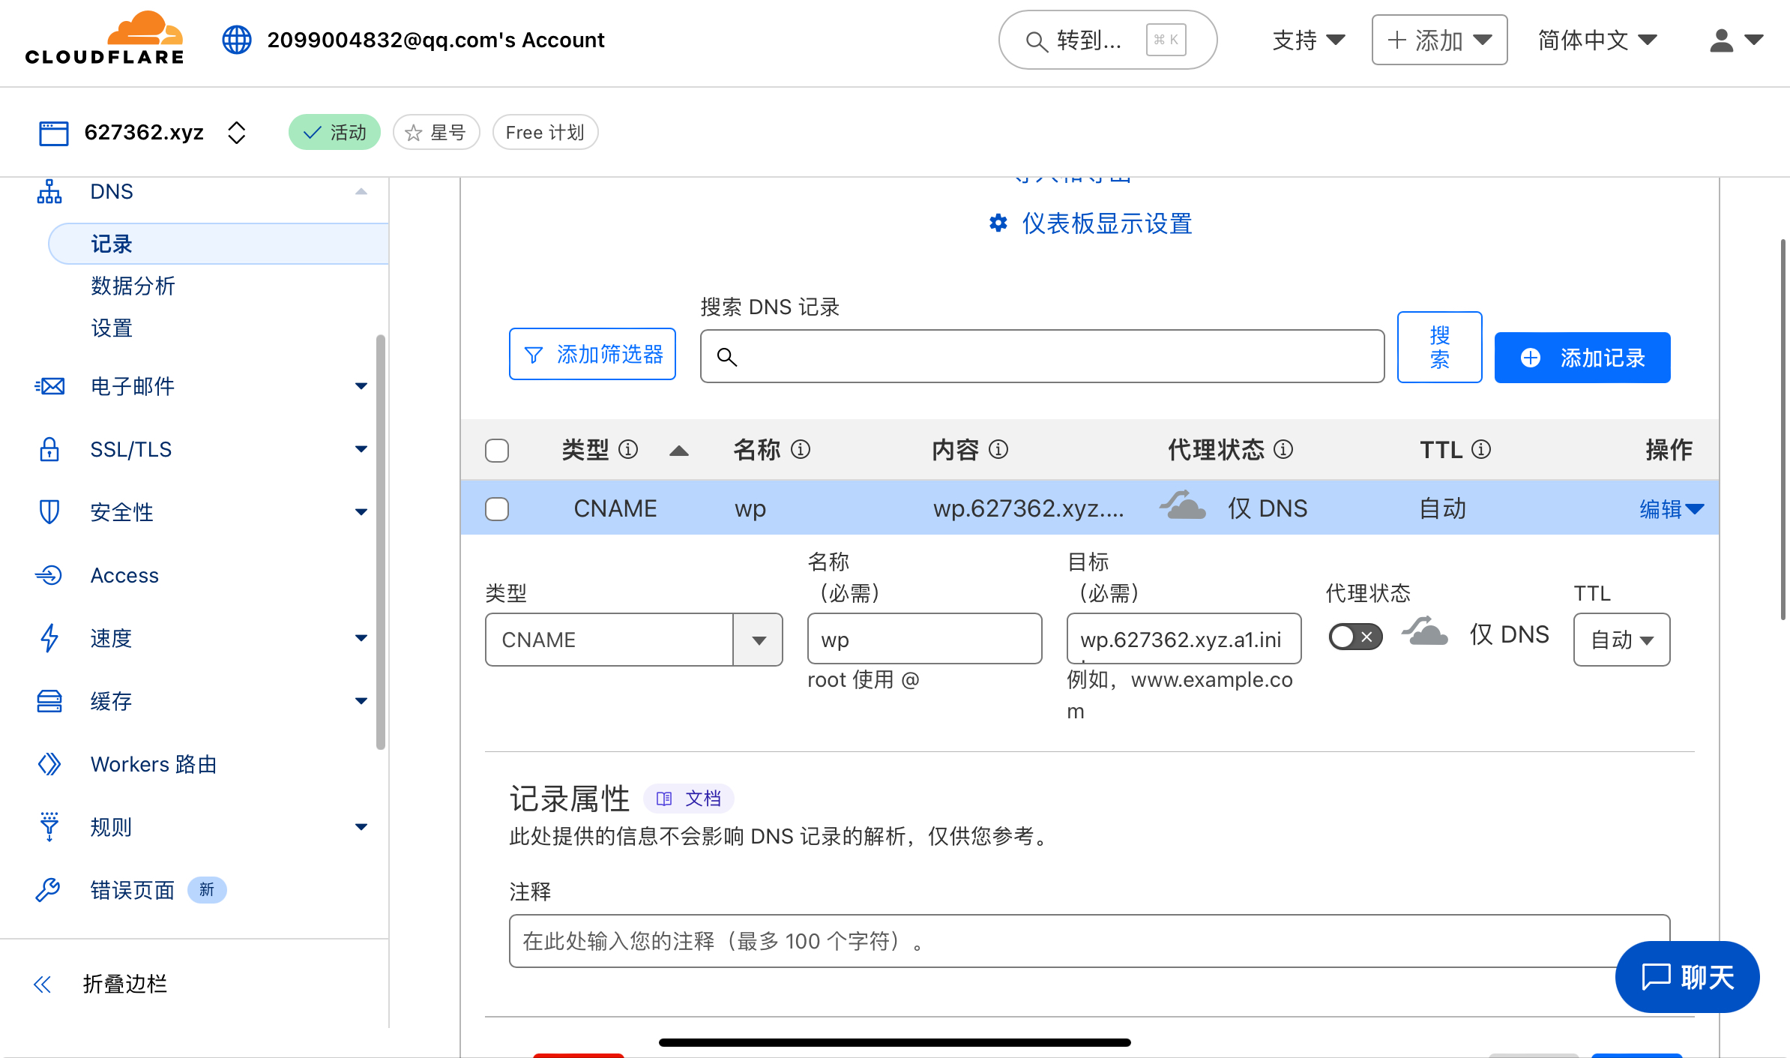Viewport: 1790px width, 1058px height.
Task: Click the Cloudflare logo
Action: coord(104,38)
